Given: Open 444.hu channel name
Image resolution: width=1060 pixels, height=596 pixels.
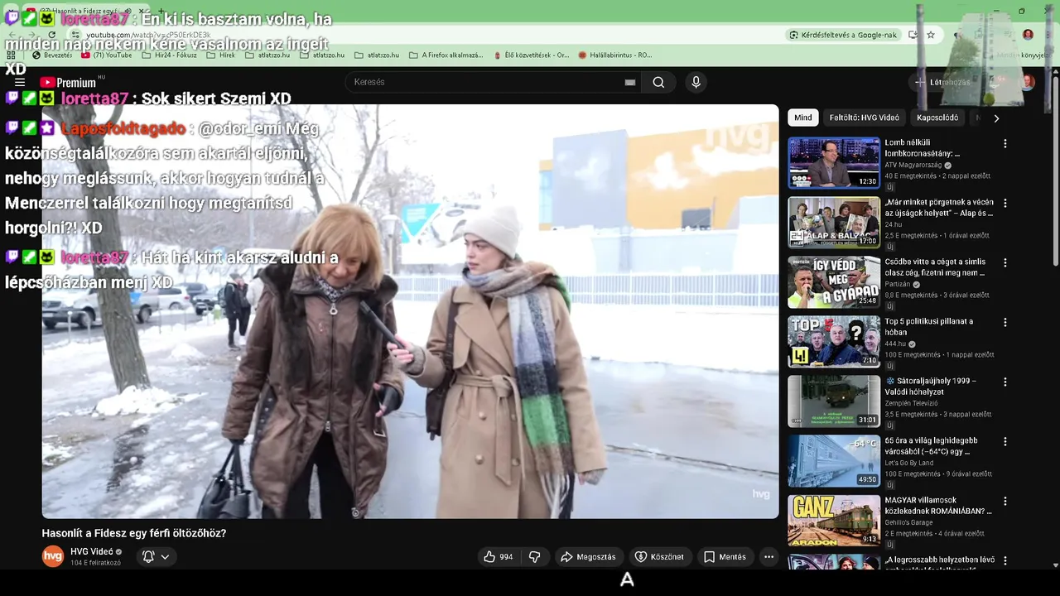Looking at the screenshot, I should [895, 344].
